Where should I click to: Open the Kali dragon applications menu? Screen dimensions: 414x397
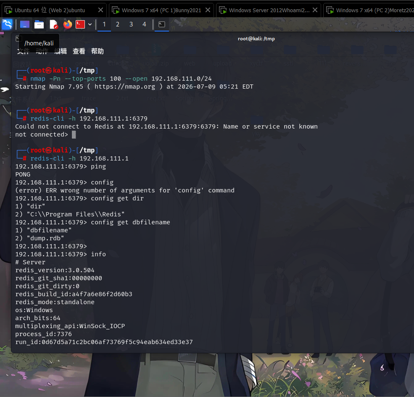(x=7, y=24)
